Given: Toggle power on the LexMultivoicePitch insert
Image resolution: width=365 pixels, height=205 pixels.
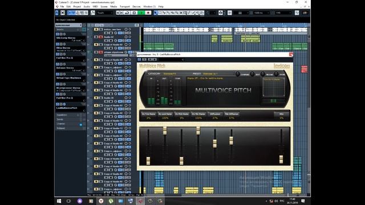Looking at the screenshot, I should pos(58,104).
